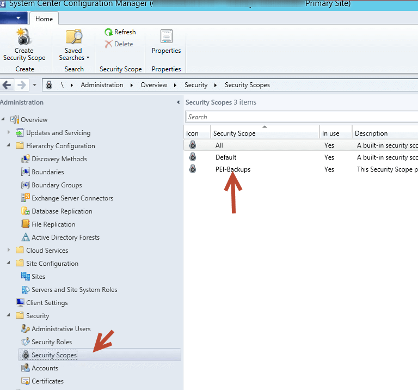Click the Certificates icon in tree
Screen dimensions: 418x390
tap(26, 381)
